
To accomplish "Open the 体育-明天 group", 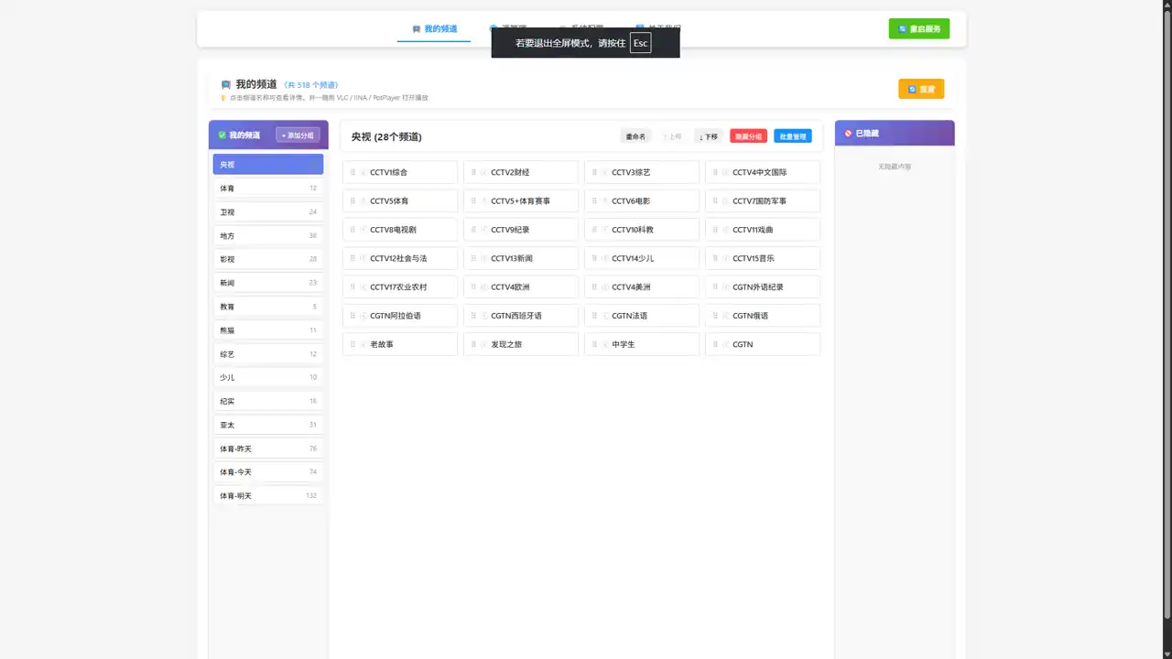I will [268, 496].
